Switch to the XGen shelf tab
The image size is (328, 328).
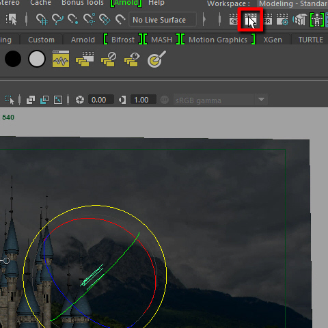tap(273, 40)
